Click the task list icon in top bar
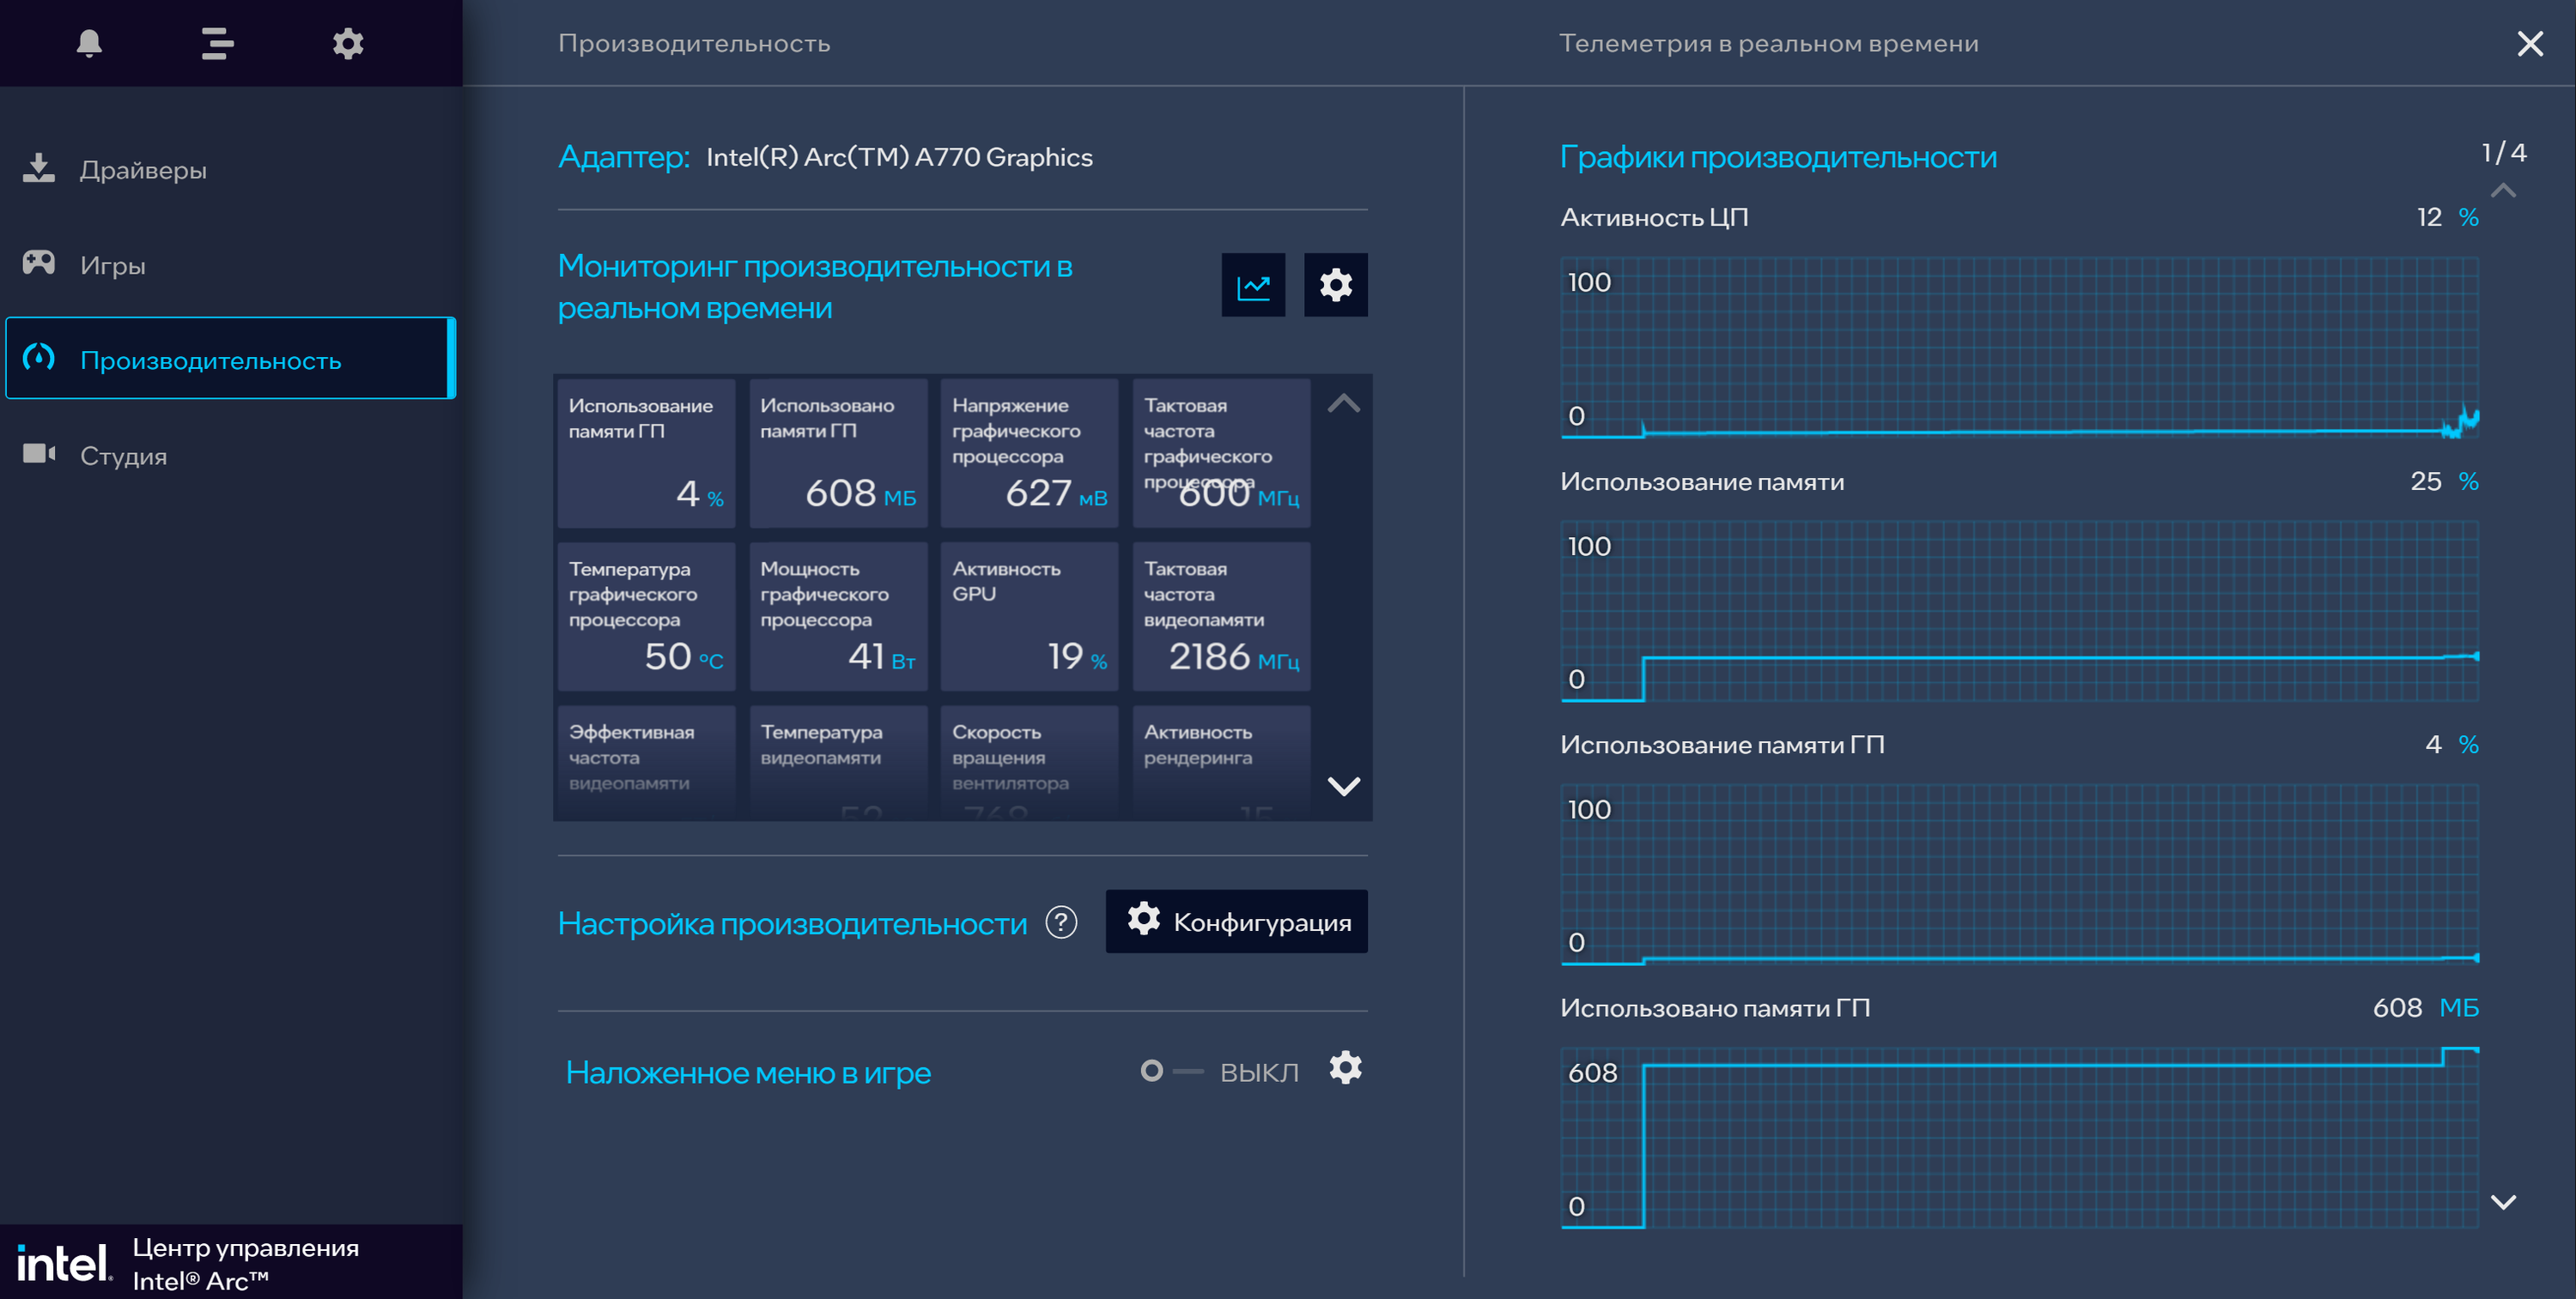This screenshot has height=1299, width=2576. tap(217, 43)
